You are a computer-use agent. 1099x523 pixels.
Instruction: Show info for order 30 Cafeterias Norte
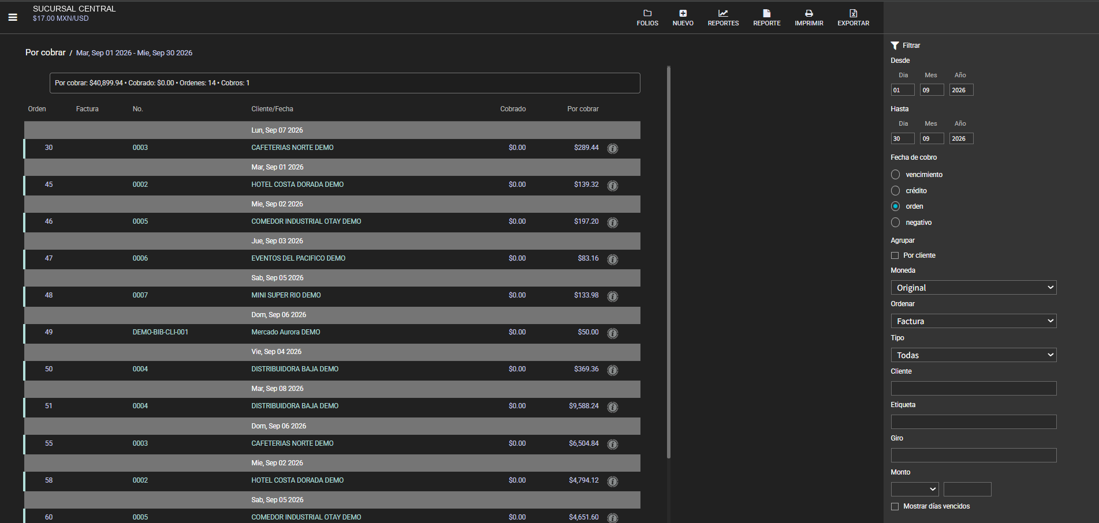tap(613, 148)
